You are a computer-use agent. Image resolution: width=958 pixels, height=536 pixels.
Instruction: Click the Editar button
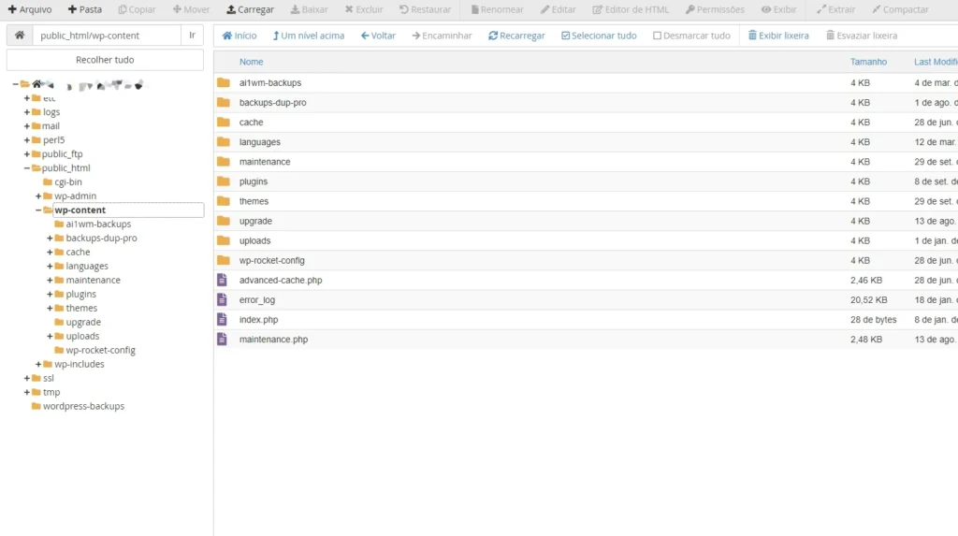pos(558,9)
